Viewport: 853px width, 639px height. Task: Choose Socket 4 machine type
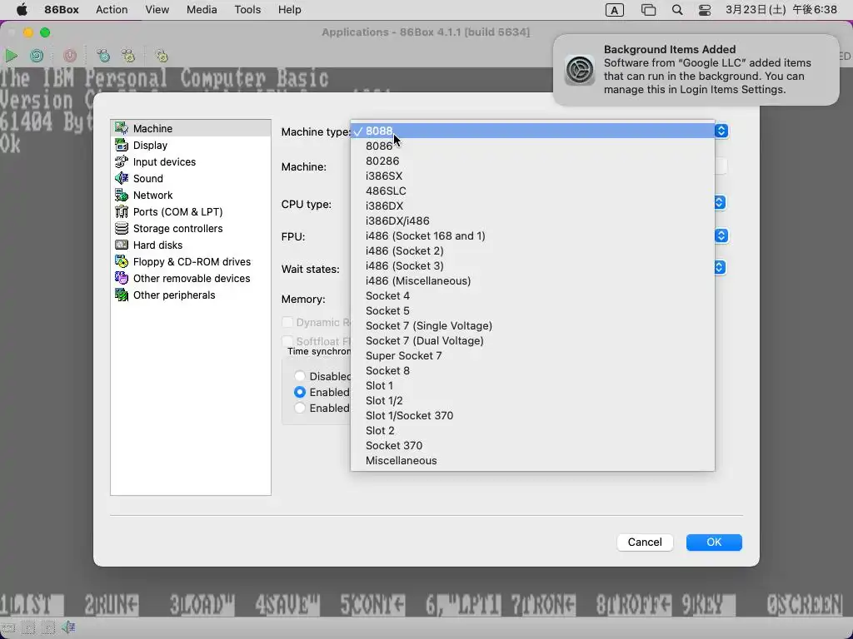[532, 295]
